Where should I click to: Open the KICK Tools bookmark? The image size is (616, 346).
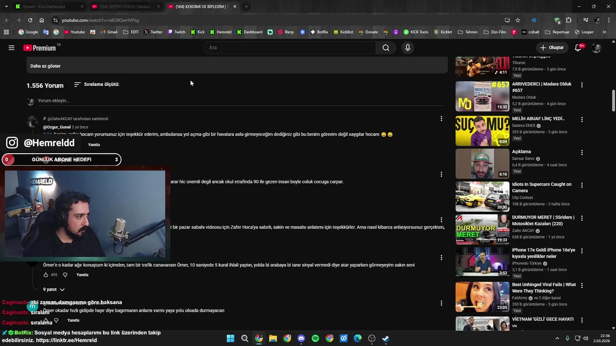point(416,32)
